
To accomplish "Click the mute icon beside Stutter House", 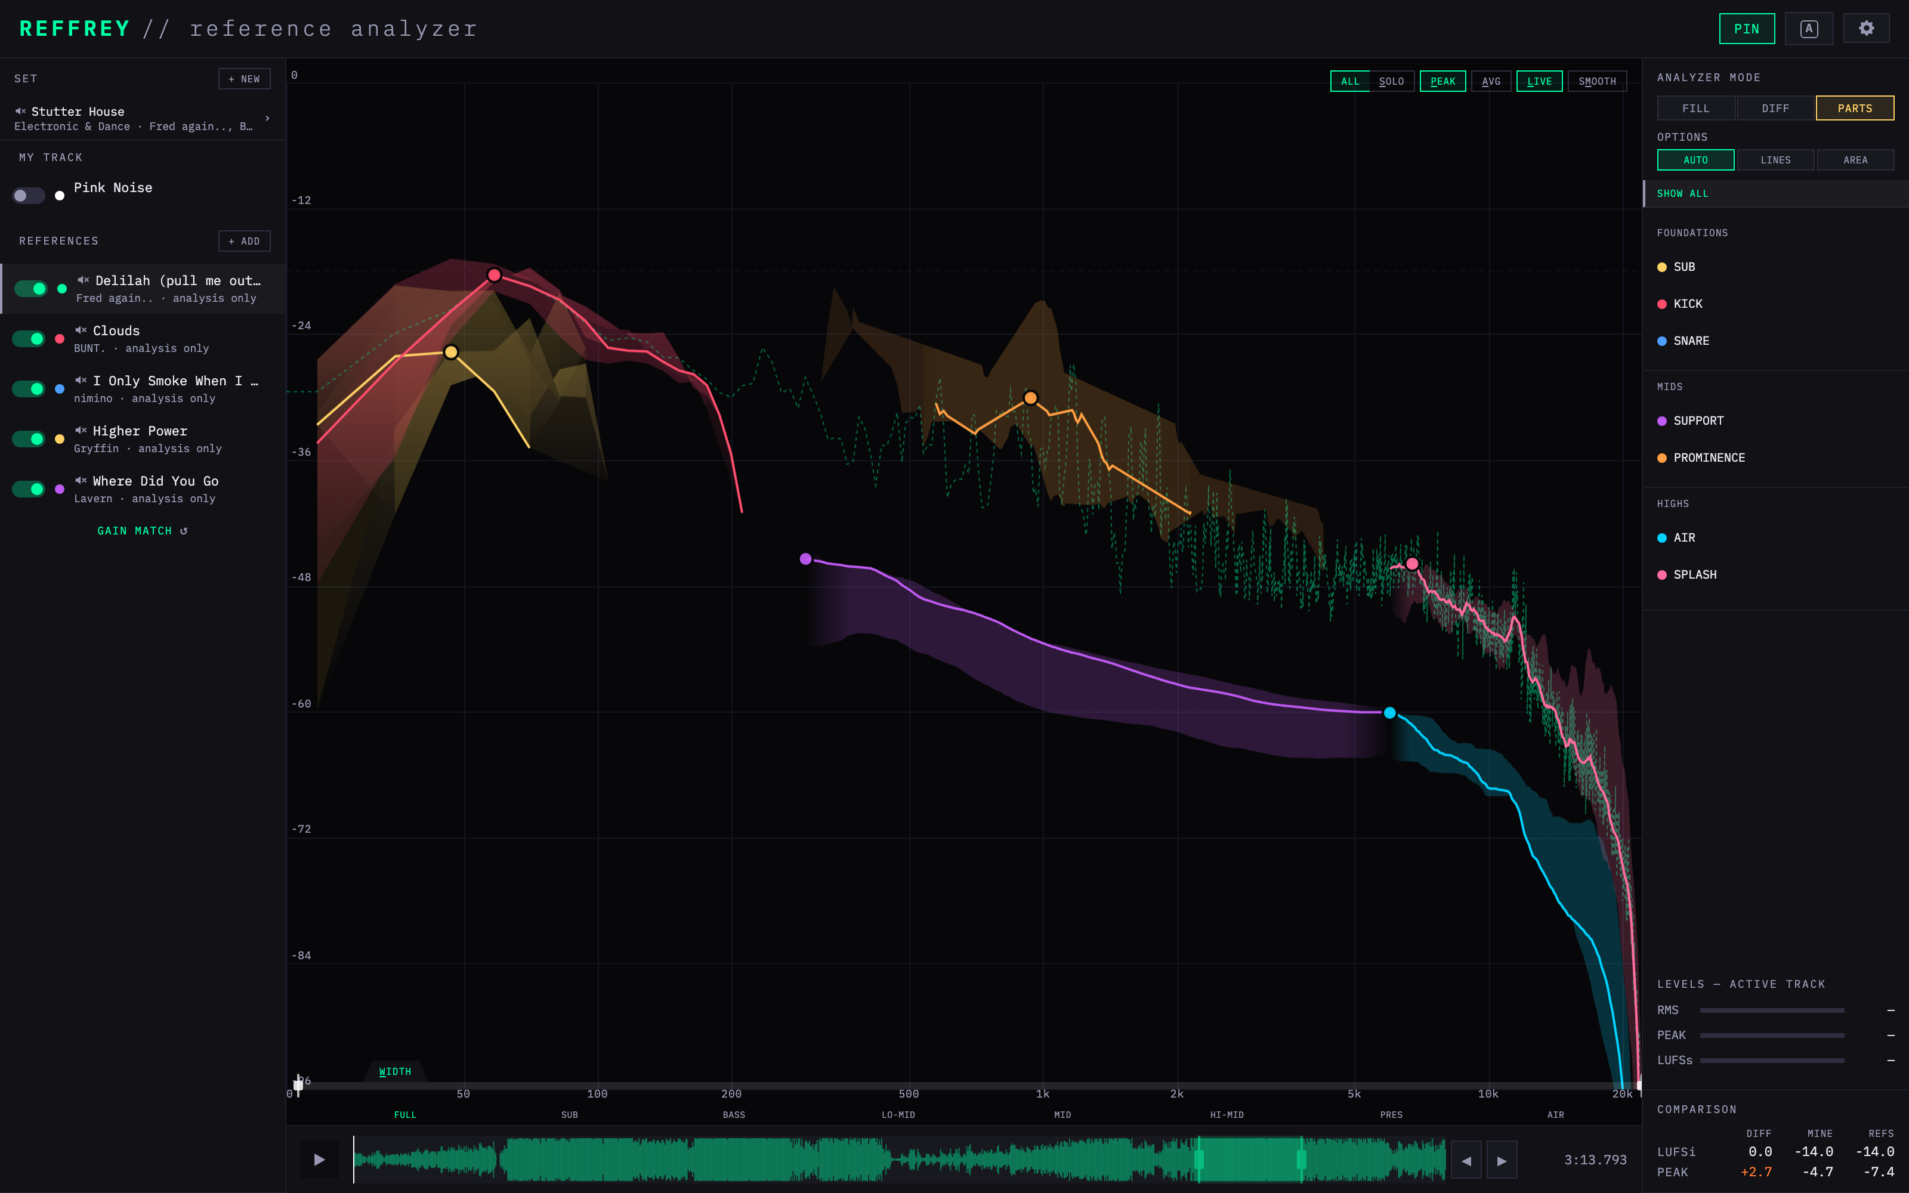I will [20, 112].
